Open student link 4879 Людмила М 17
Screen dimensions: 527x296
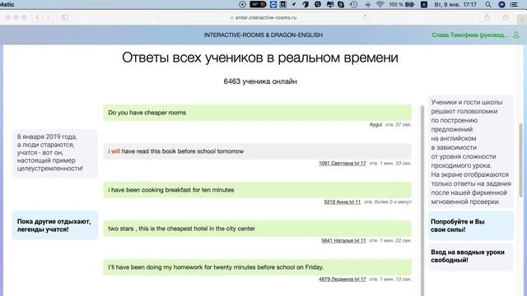coord(343,279)
